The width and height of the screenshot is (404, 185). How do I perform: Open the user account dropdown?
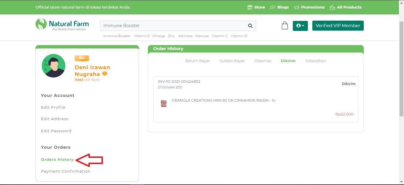[300, 26]
